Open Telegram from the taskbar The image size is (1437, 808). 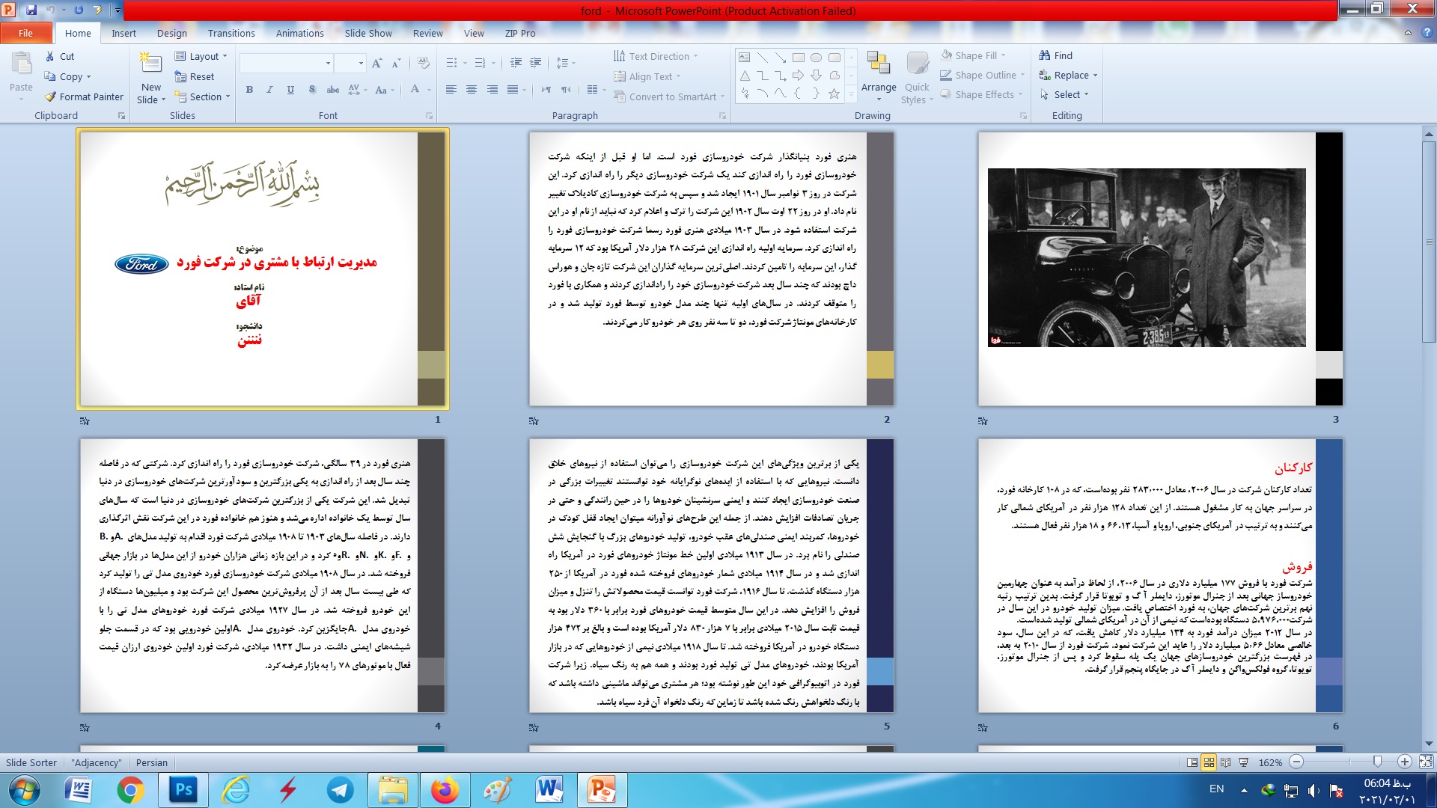pos(341,790)
